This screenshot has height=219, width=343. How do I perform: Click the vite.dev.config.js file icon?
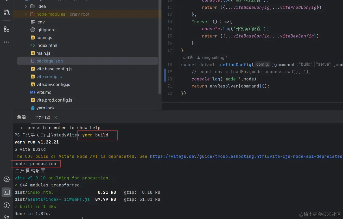(33, 84)
